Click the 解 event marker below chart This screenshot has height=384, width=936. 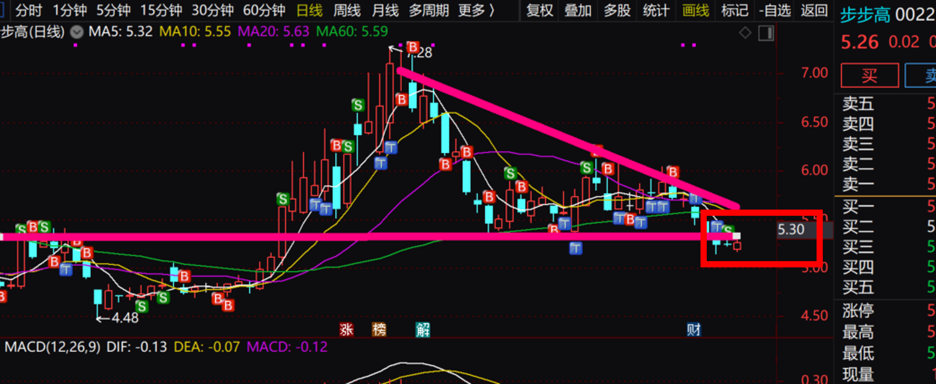422,329
